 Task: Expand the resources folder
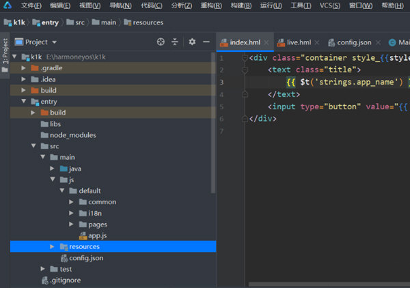(x=53, y=246)
